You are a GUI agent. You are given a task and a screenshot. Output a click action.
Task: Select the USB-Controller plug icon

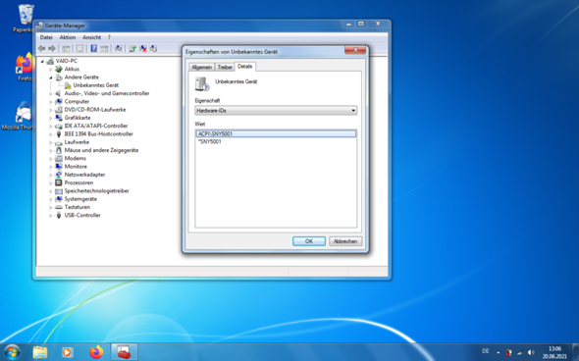58,215
